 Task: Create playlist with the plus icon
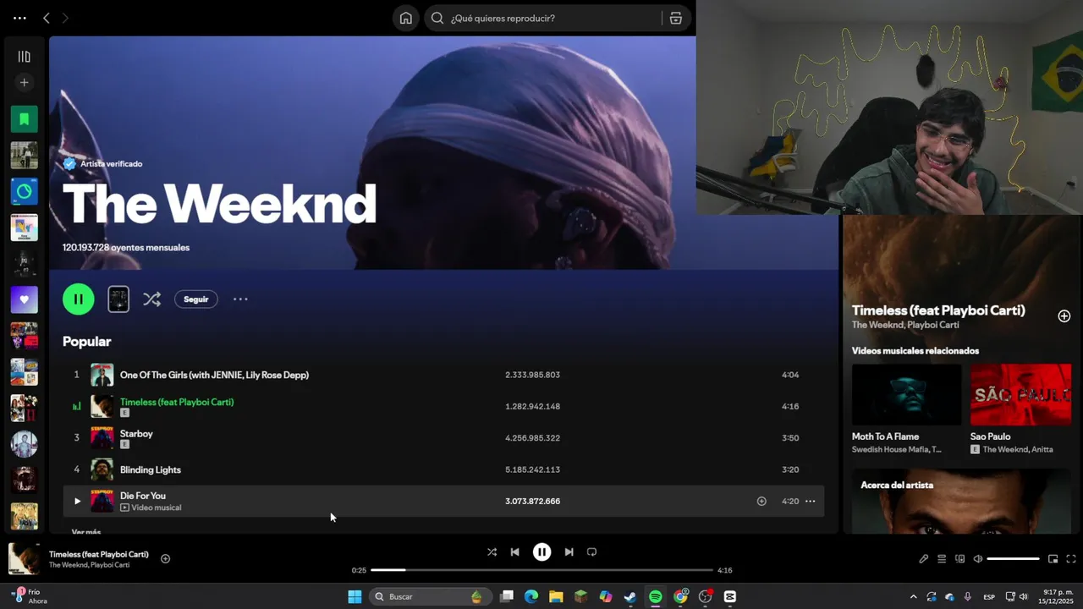click(x=24, y=82)
